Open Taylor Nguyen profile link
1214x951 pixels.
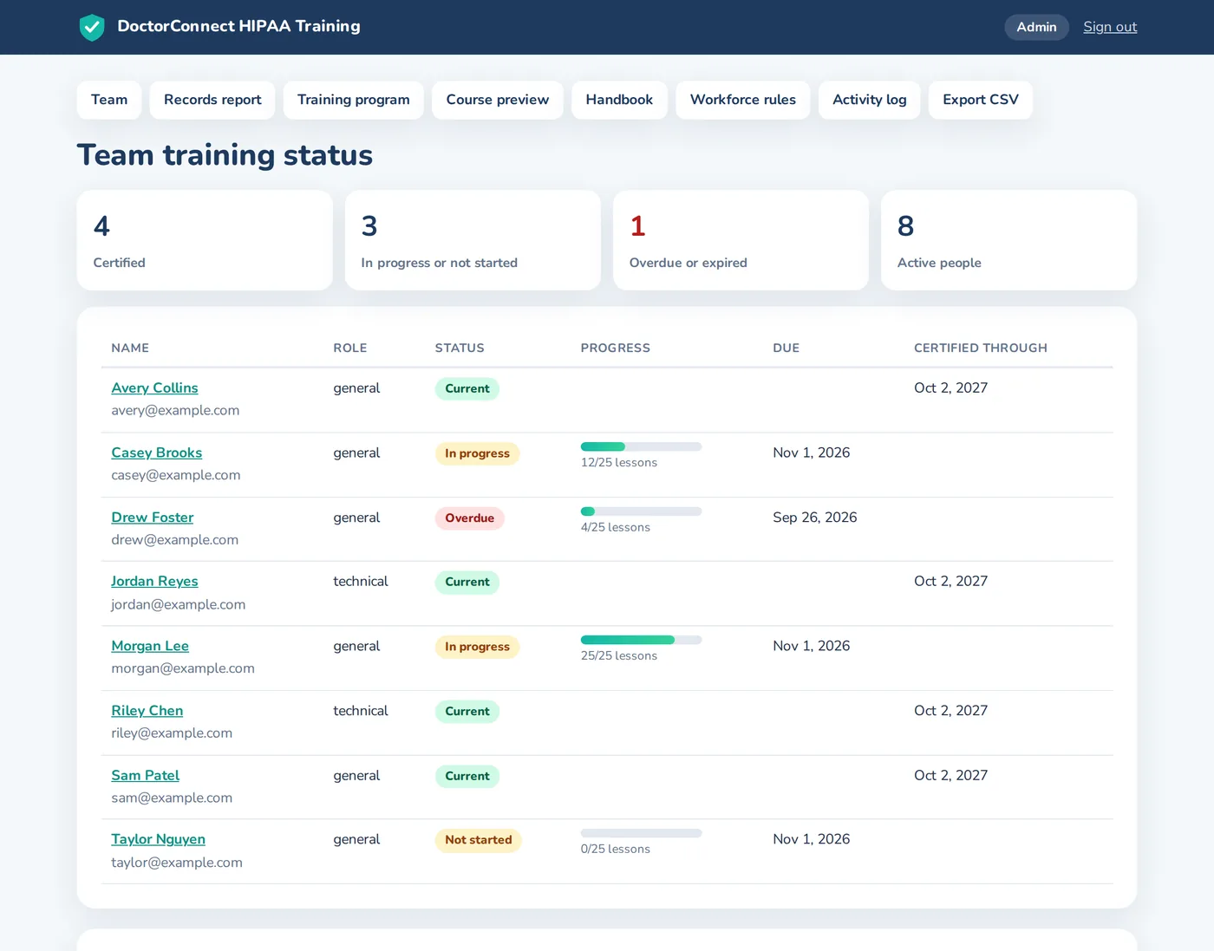tap(159, 839)
